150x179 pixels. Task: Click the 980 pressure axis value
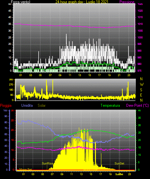point(140,64)
